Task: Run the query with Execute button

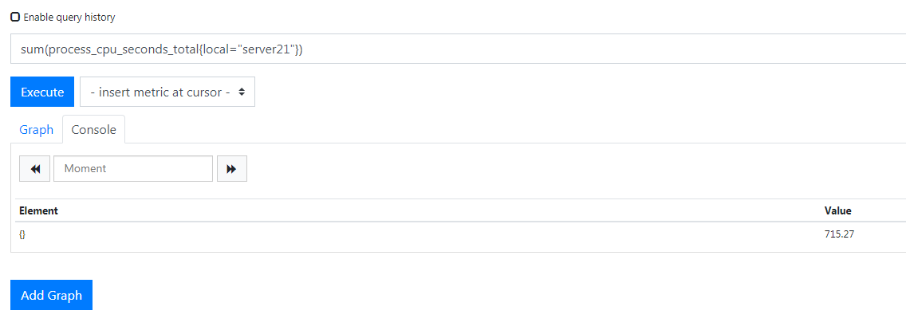Action: click(x=42, y=92)
